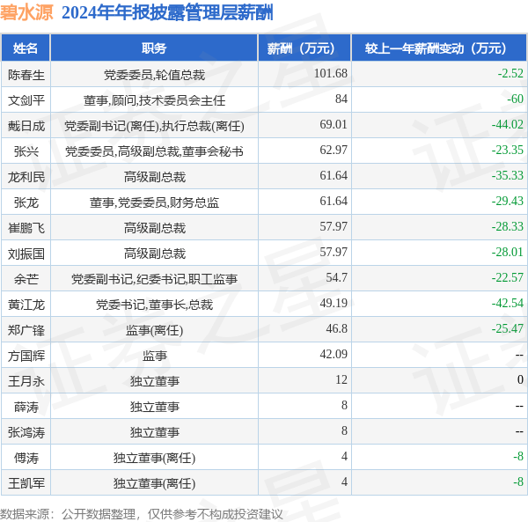Select the name 崔鹏飞
The height and width of the screenshot is (522, 528).
(x=26, y=228)
